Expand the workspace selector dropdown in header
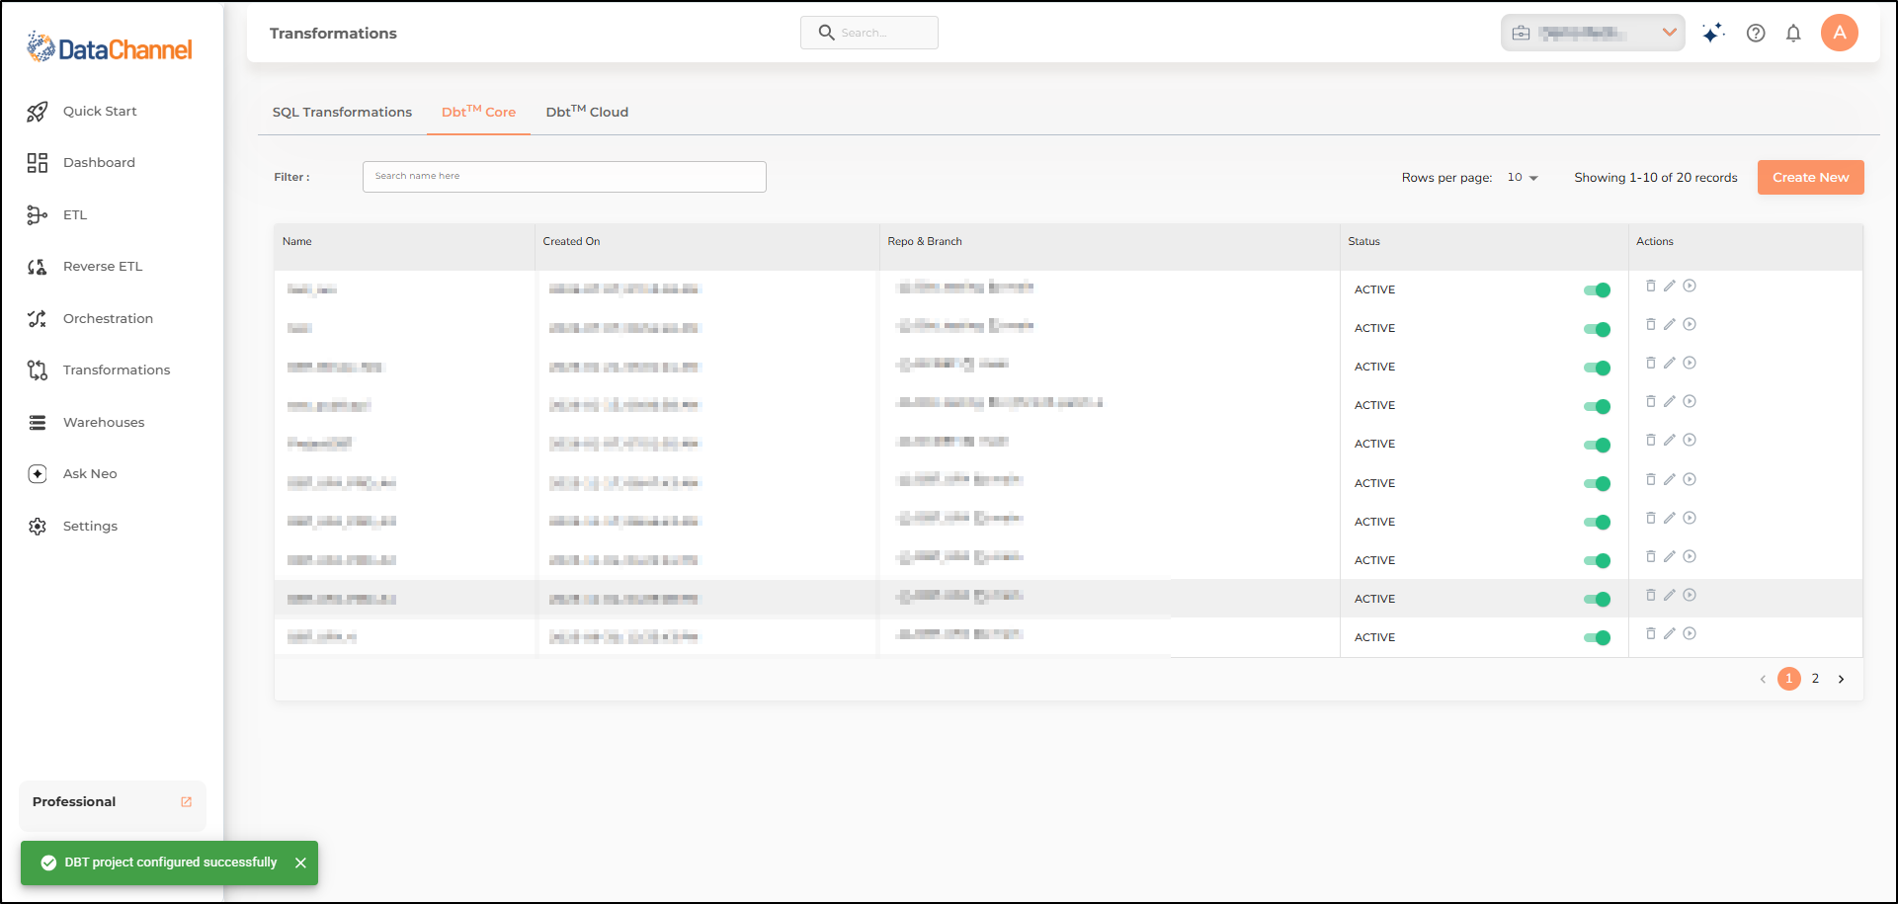1898x904 pixels. tap(1593, 33)
